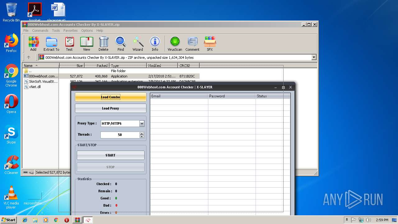Show hidden tray icons arrow
The width and height of the screenshot is (398, 224).
(347, 220)
